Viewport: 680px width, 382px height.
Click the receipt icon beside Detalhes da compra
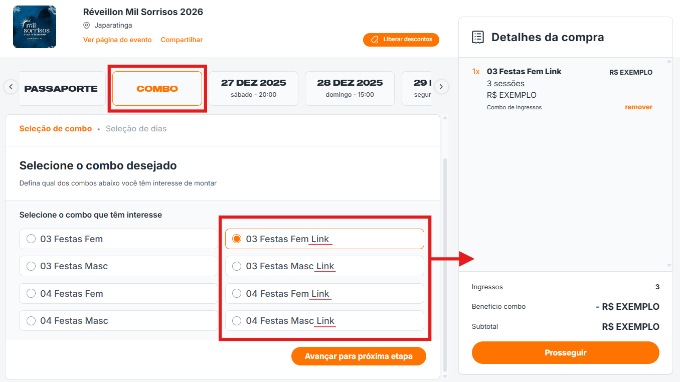478,37
